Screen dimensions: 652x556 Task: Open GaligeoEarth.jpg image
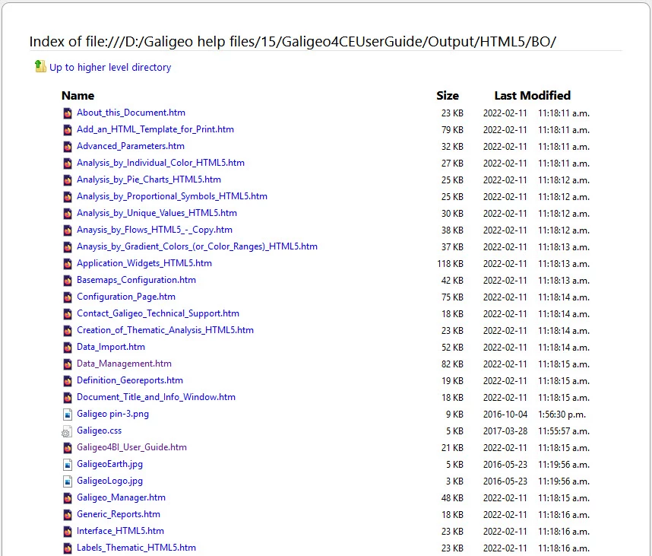click(x=109, y=464)
